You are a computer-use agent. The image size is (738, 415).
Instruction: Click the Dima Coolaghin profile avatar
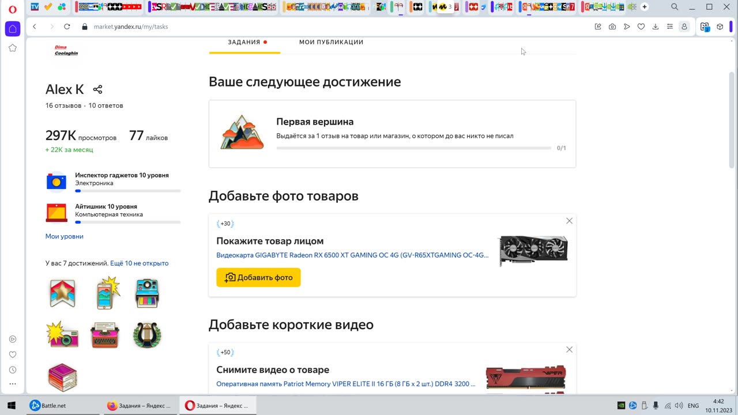coord(66,50)
